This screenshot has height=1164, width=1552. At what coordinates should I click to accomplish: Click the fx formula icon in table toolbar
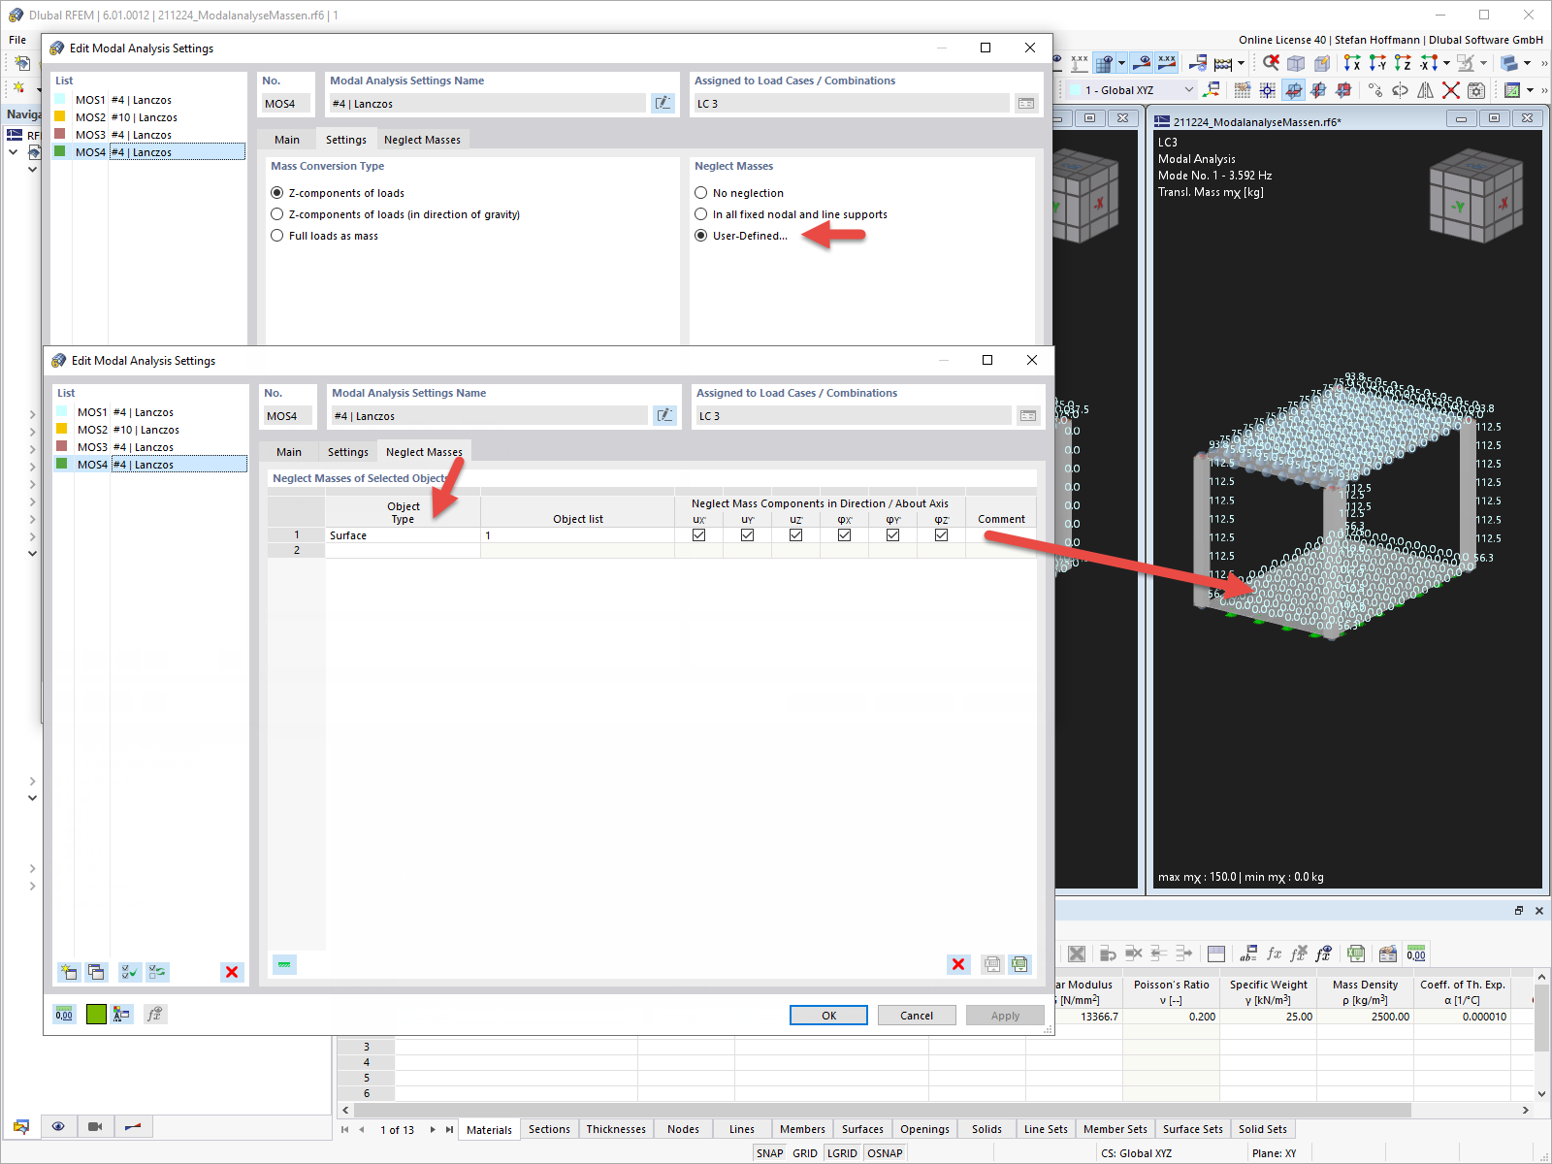pos(1275,954)
